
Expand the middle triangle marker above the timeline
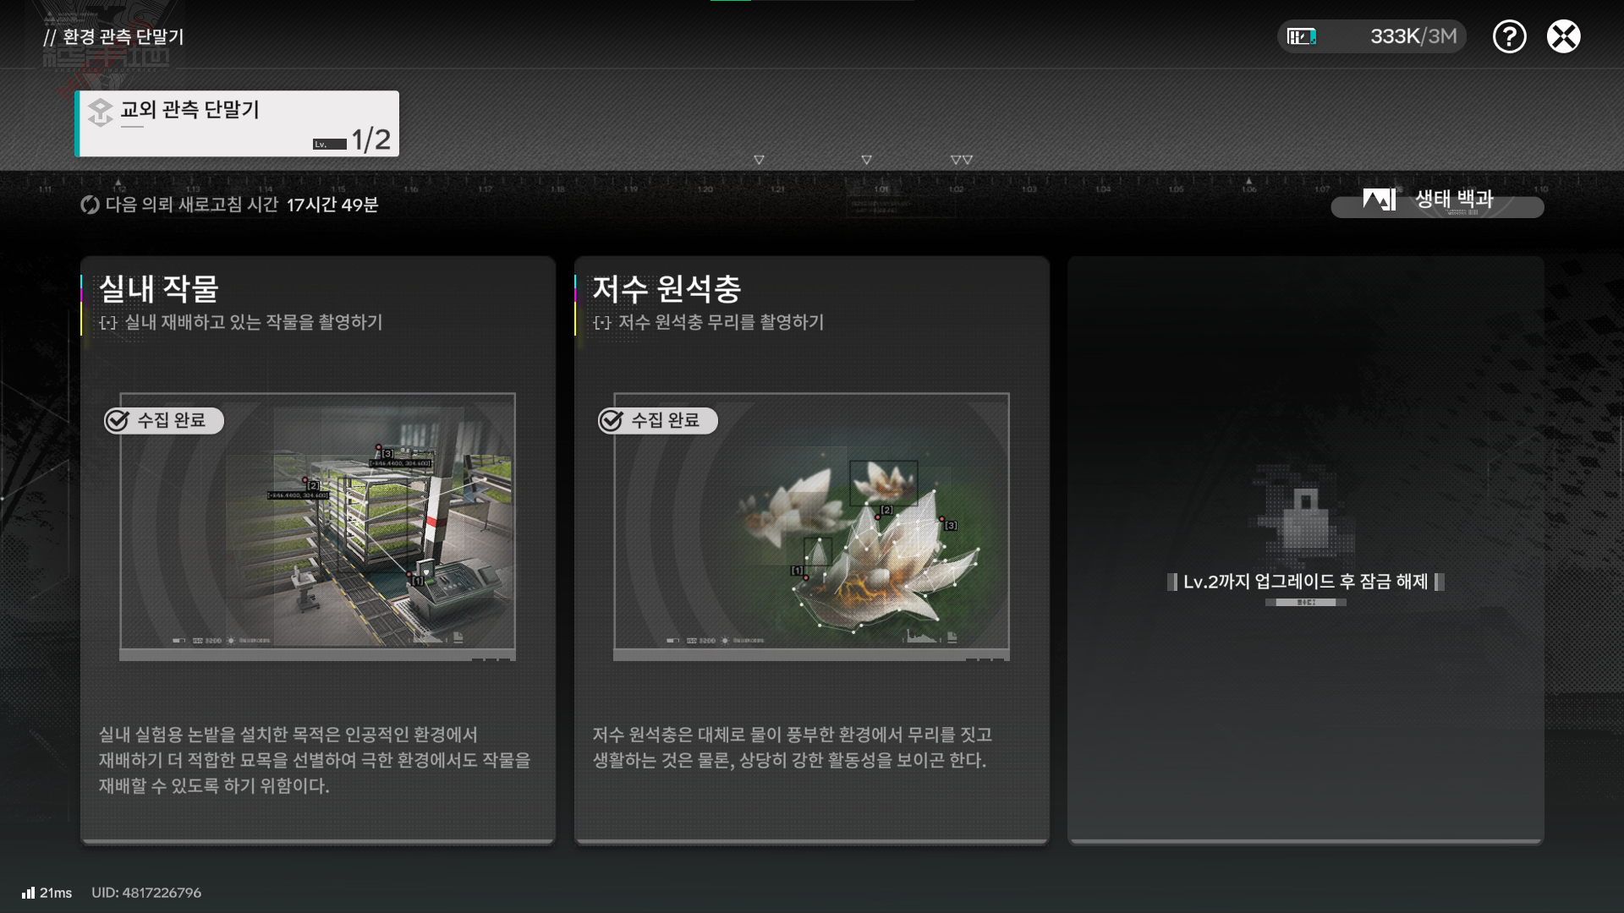864,159
